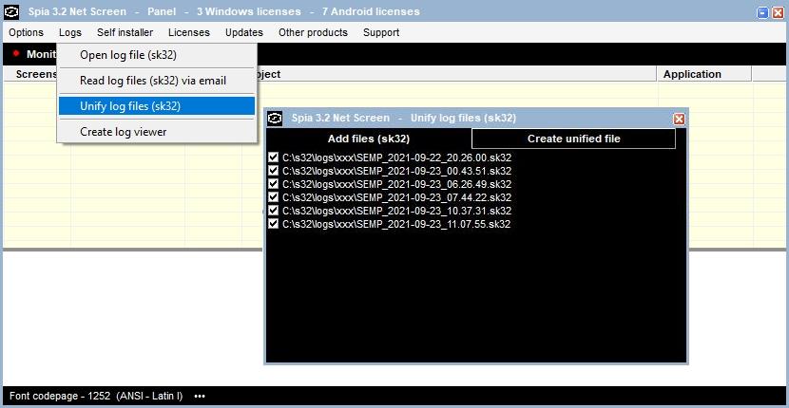Viewport: 789px width, 408px height.
Task: Open the Options menu
Action: pos(27,32)
